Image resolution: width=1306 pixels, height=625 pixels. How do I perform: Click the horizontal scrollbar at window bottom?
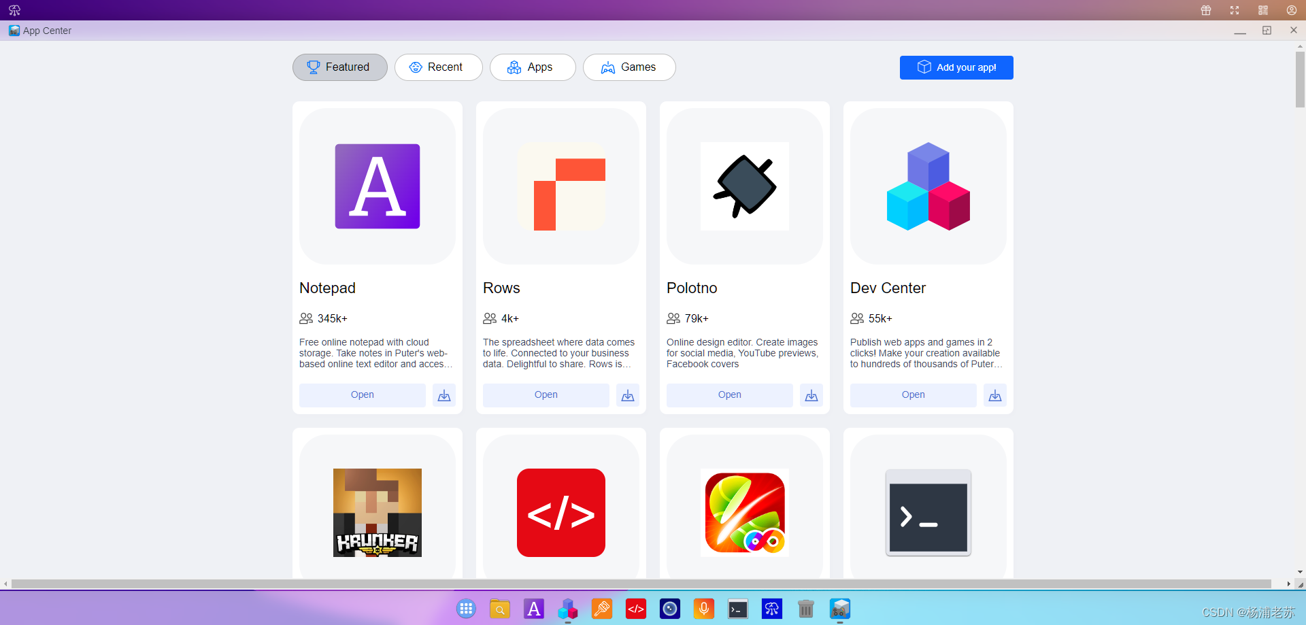point(641,584)
